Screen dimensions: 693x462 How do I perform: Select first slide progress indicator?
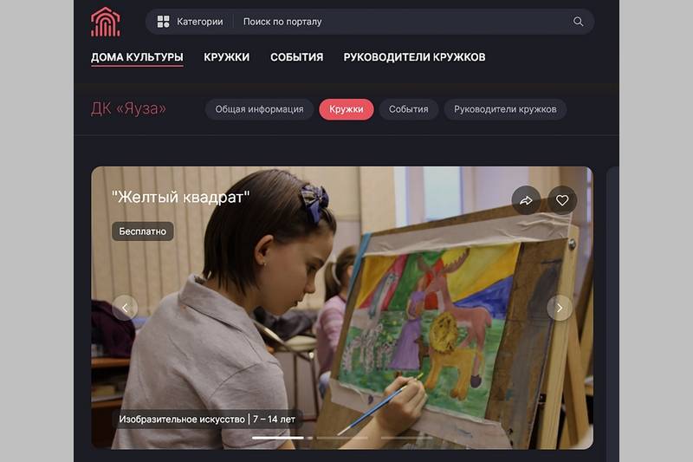point(277,438)
